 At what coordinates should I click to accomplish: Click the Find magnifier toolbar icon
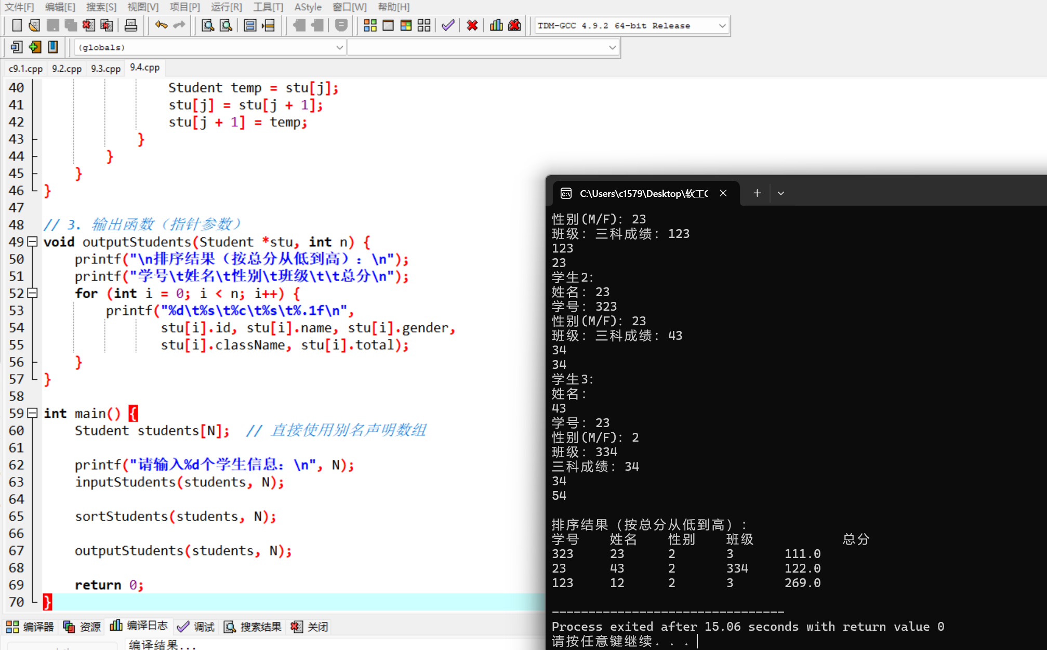pyautogui.click(x=207, y=25)
